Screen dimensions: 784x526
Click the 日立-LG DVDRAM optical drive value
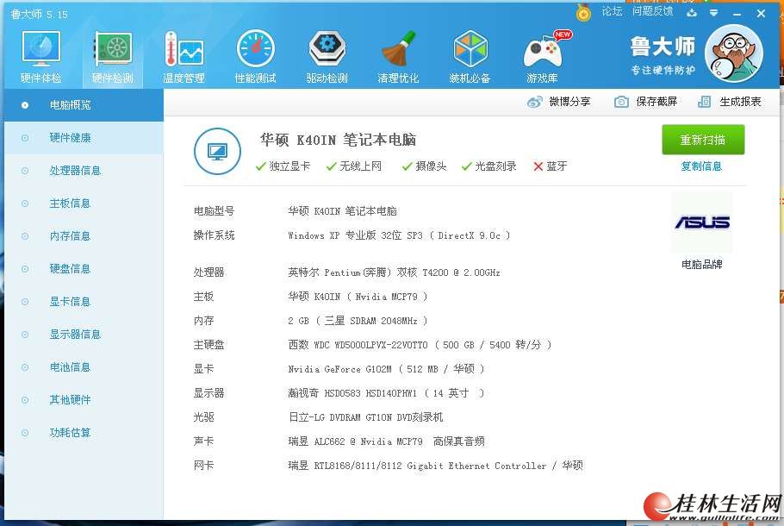tap(365, 416)
